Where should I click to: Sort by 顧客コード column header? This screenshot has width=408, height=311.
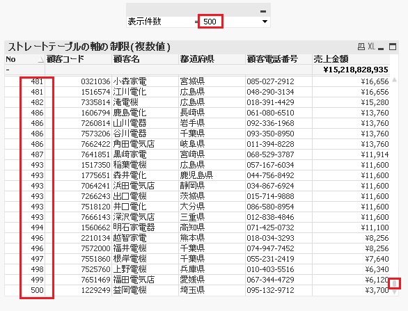coord(65,59)
